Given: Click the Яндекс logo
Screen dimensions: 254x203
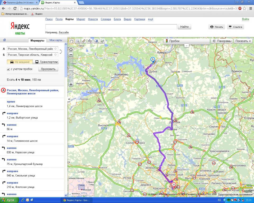Looking at the screenshot, I should tap(20, 26).
